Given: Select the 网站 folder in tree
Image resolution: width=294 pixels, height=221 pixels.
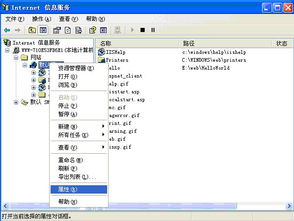Looking at the screenshot, I should point(36,57).
